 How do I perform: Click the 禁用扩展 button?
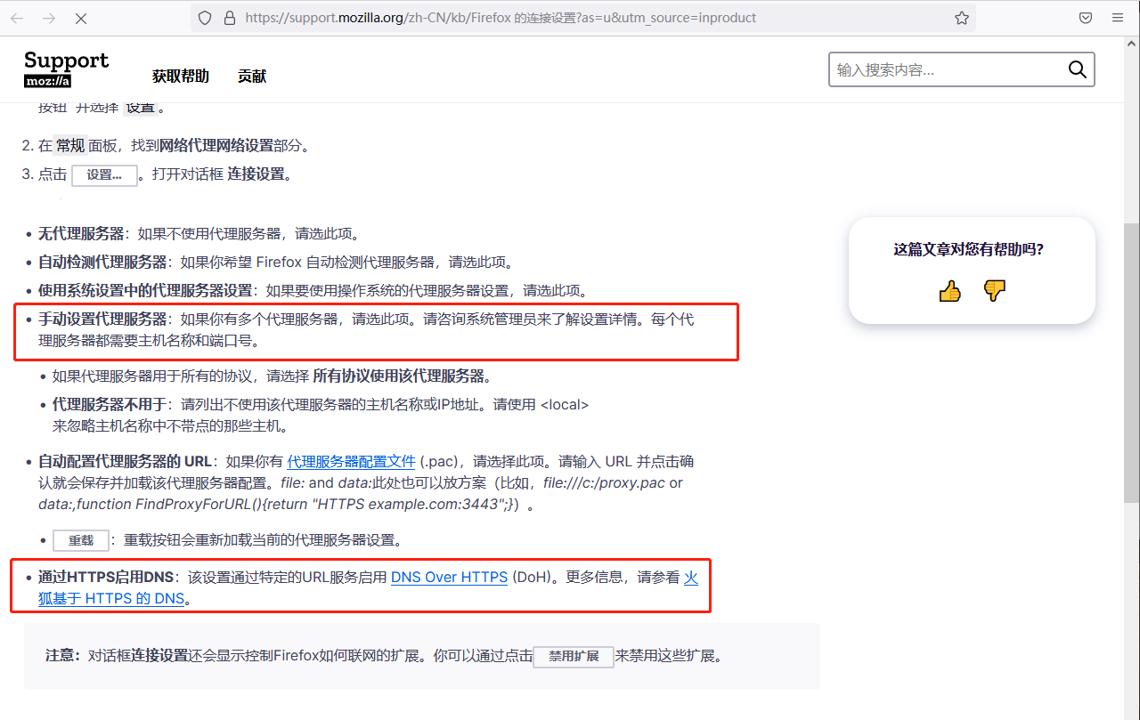tap(574, 657)
